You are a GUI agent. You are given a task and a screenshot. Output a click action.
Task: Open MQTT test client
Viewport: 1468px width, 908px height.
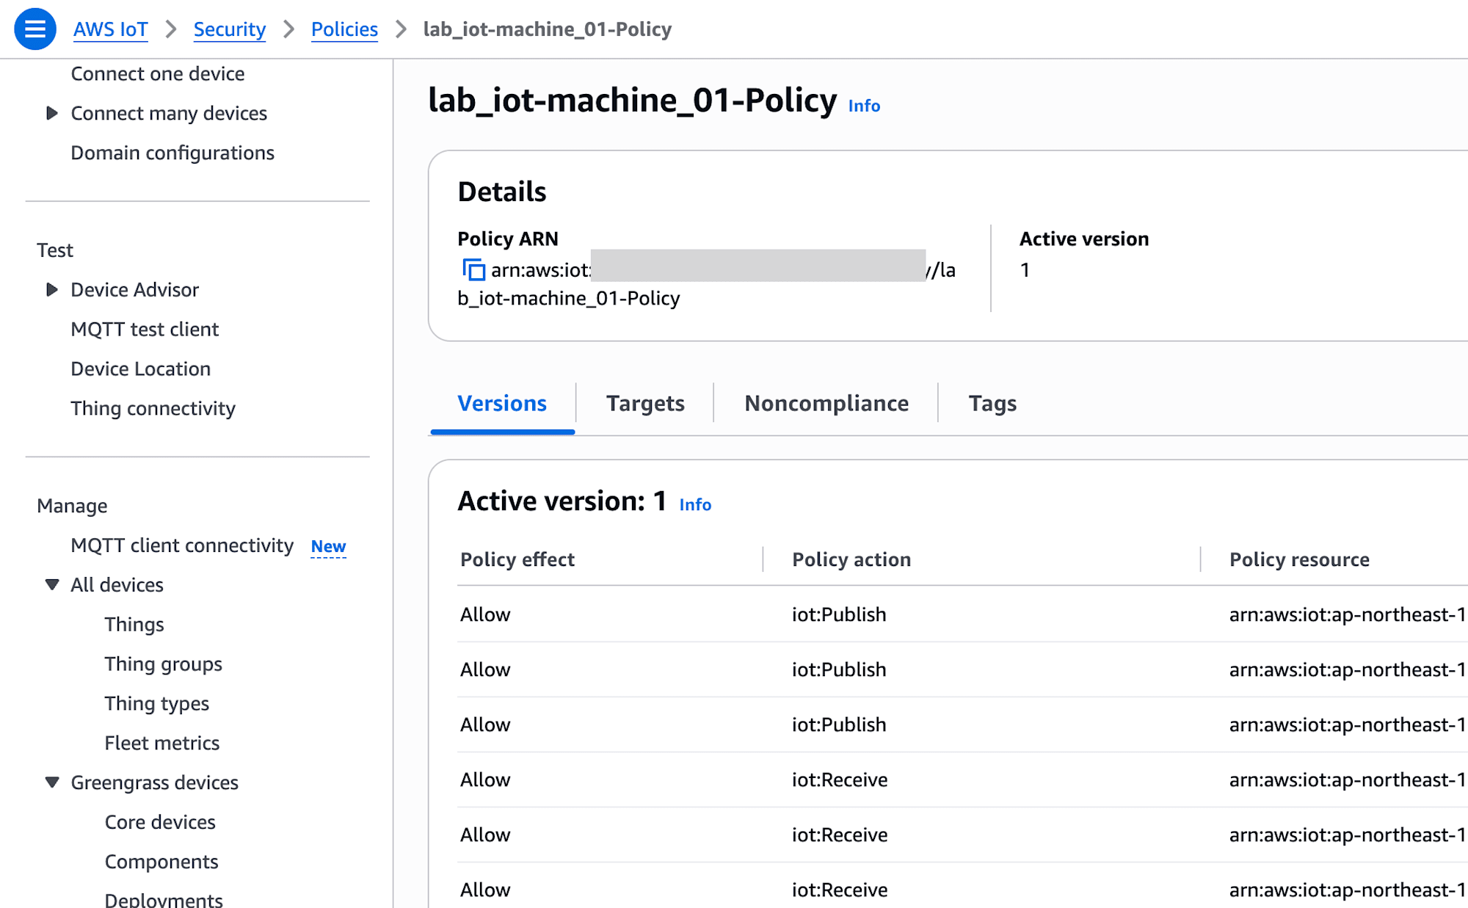click(145, 329)
